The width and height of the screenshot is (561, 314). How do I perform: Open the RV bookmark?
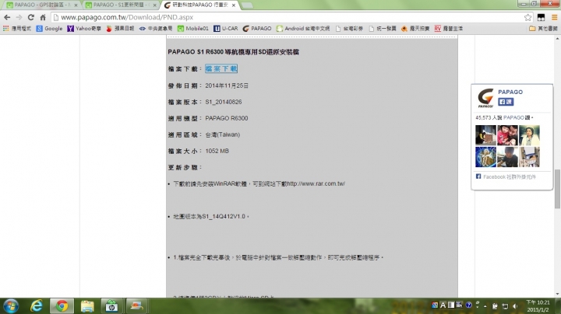click(x=448, y=28)
